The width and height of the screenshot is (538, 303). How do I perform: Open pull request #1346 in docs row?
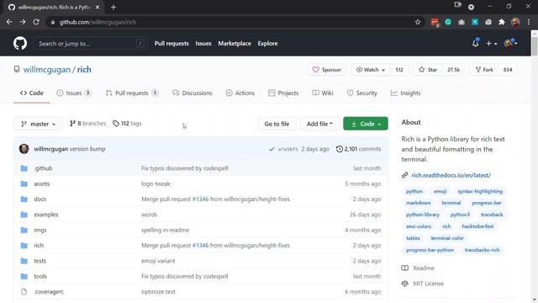pyautogui.click(x=200, y=199)
